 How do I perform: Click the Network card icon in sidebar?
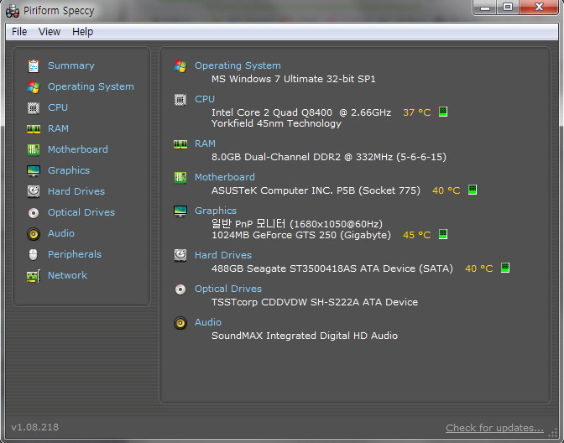coord(34,276)
